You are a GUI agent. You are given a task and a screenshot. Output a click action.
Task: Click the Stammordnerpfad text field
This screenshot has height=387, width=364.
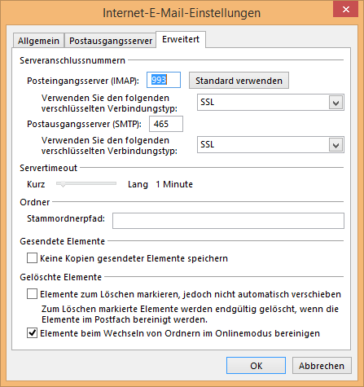coord(228,221)
